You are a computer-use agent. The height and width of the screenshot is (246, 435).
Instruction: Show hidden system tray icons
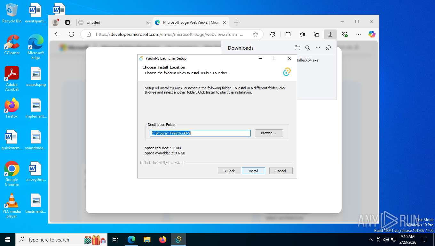[371, 240]
